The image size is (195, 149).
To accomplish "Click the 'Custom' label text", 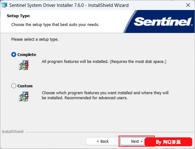I will click(x=25, y=86).
